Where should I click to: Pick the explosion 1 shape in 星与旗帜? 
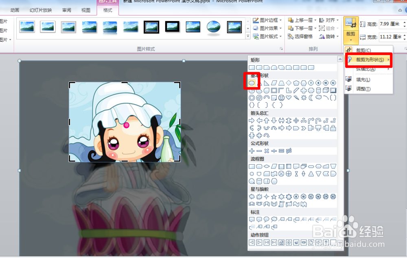(252, 197)
